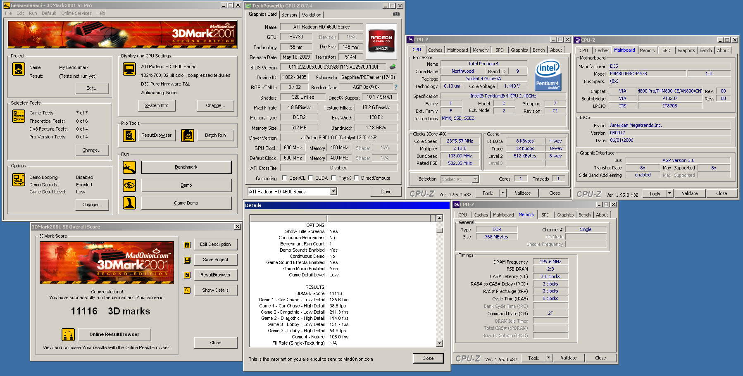Expand the Tools dropdown arrow in CPU-Z CPU window
Viewport: 743px width, 376px height.
coord(502,193)
